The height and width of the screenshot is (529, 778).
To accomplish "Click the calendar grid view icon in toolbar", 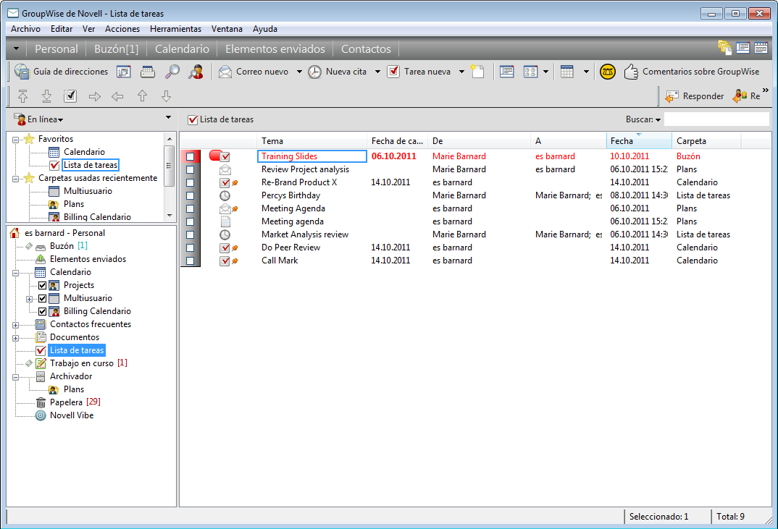I will click(x=566, y=72).
